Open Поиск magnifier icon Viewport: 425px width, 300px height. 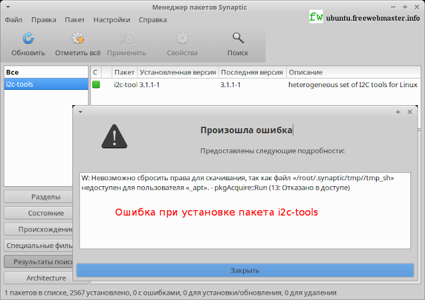click(x=238, y=38)
